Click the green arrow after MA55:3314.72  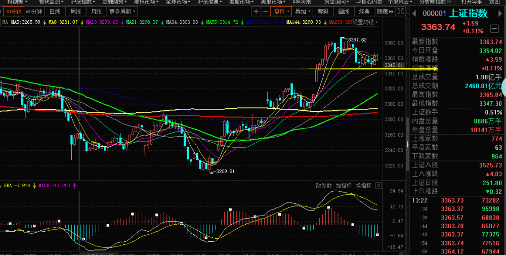242,22
